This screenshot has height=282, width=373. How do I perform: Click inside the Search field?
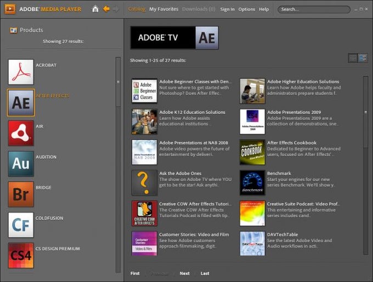click(x=314, y=9)
